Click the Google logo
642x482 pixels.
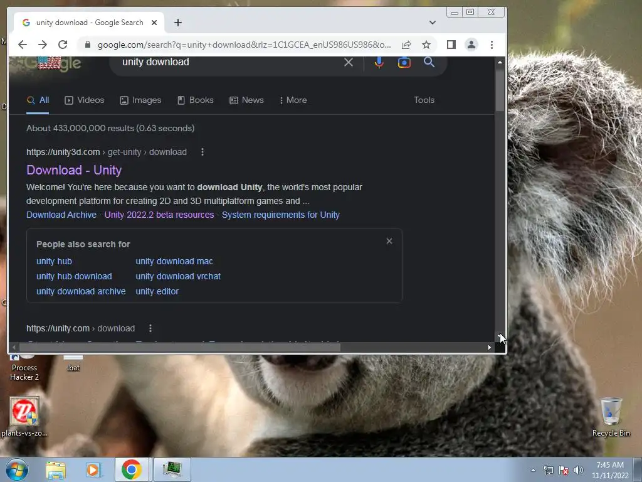53,63
